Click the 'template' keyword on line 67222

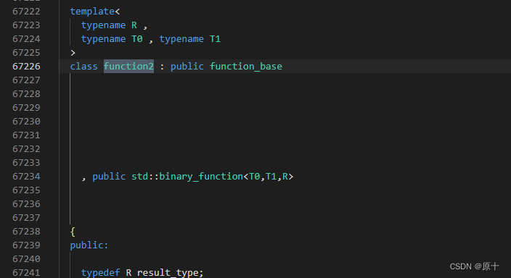click(x=92, y=12)
